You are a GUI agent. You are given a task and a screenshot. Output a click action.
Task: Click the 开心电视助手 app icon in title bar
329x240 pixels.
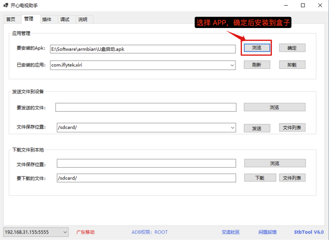click(x=6, y=5)
